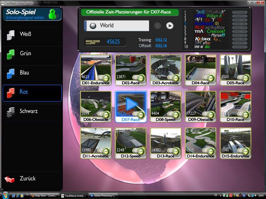
Task: Click the globe icon in World field
Action: pyautogui.click(x=93, y=26)
